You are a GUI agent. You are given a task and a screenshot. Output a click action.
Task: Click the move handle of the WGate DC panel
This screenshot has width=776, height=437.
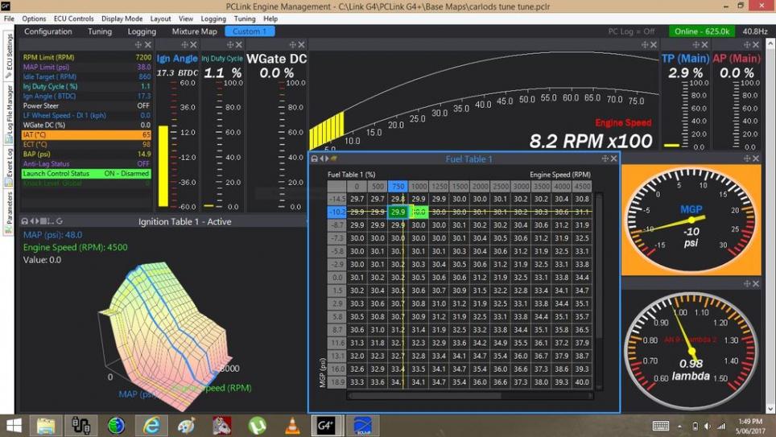(x=292, y=45)
